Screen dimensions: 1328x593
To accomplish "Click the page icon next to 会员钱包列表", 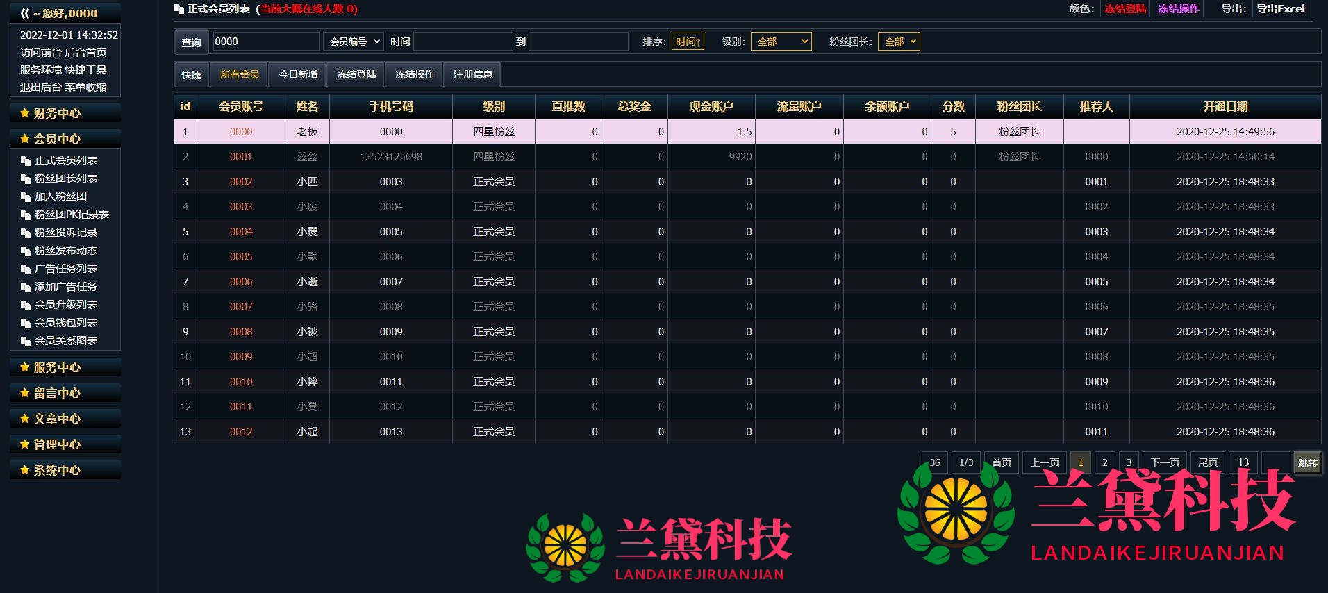I will [x=26, y=323].
